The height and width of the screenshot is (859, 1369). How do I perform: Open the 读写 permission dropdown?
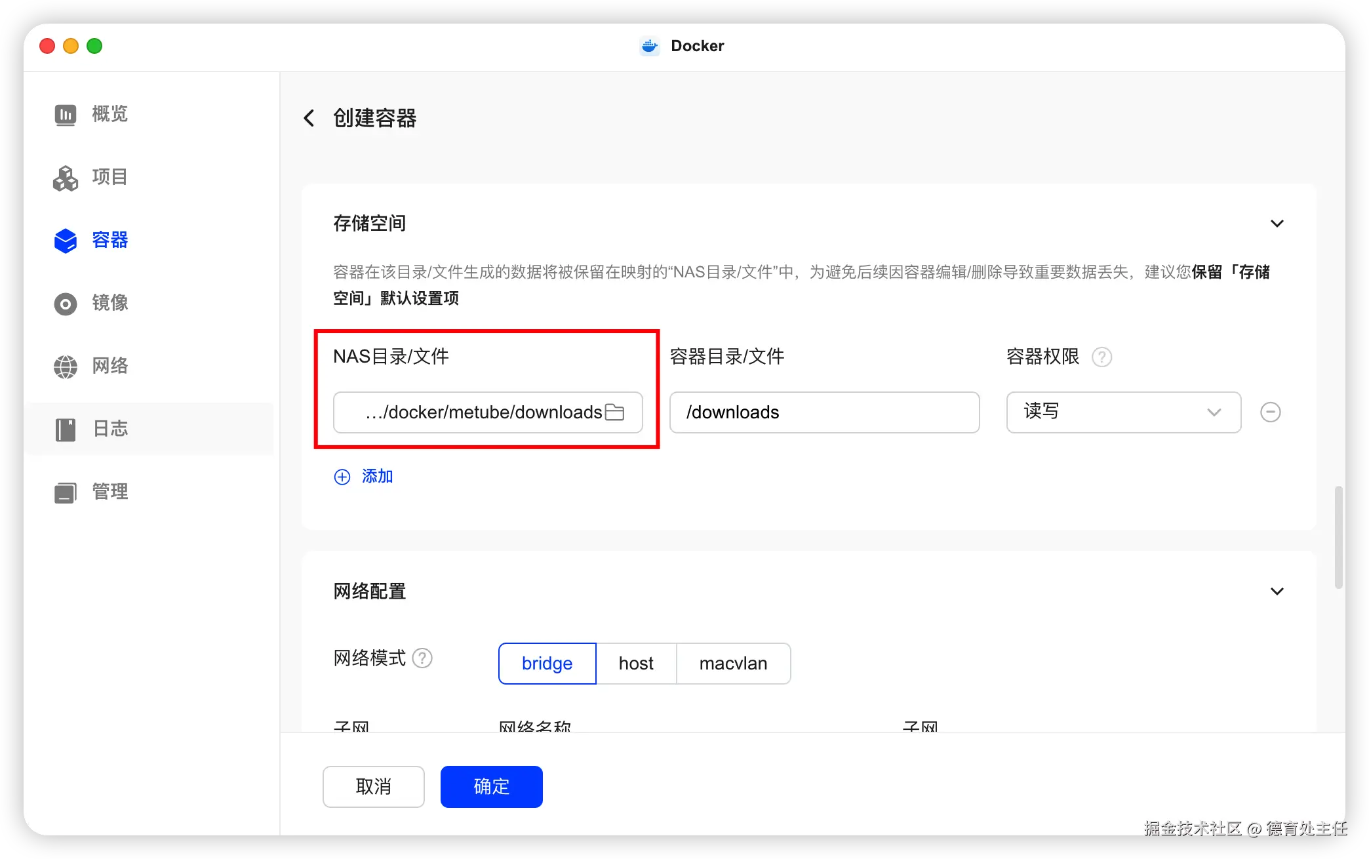[1123, 412]
